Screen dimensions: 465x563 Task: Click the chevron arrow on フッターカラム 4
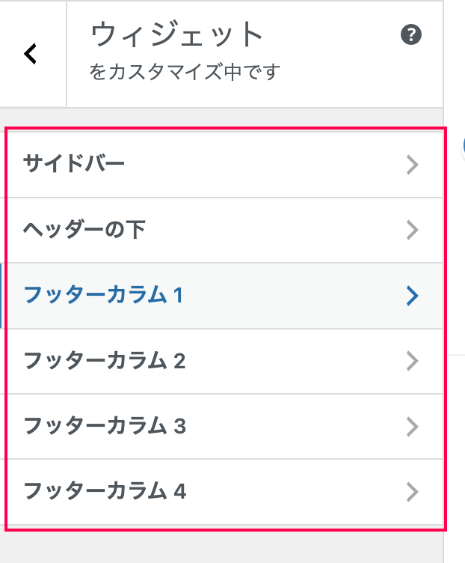pyautogui.click(x=413, y=492)
